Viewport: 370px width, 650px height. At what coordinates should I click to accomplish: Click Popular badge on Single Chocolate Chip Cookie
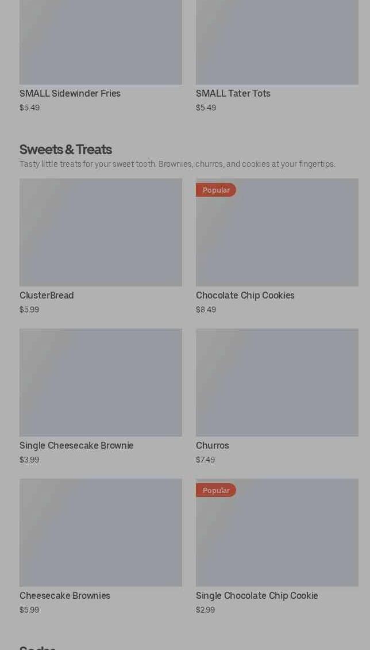tap(216, 490)
